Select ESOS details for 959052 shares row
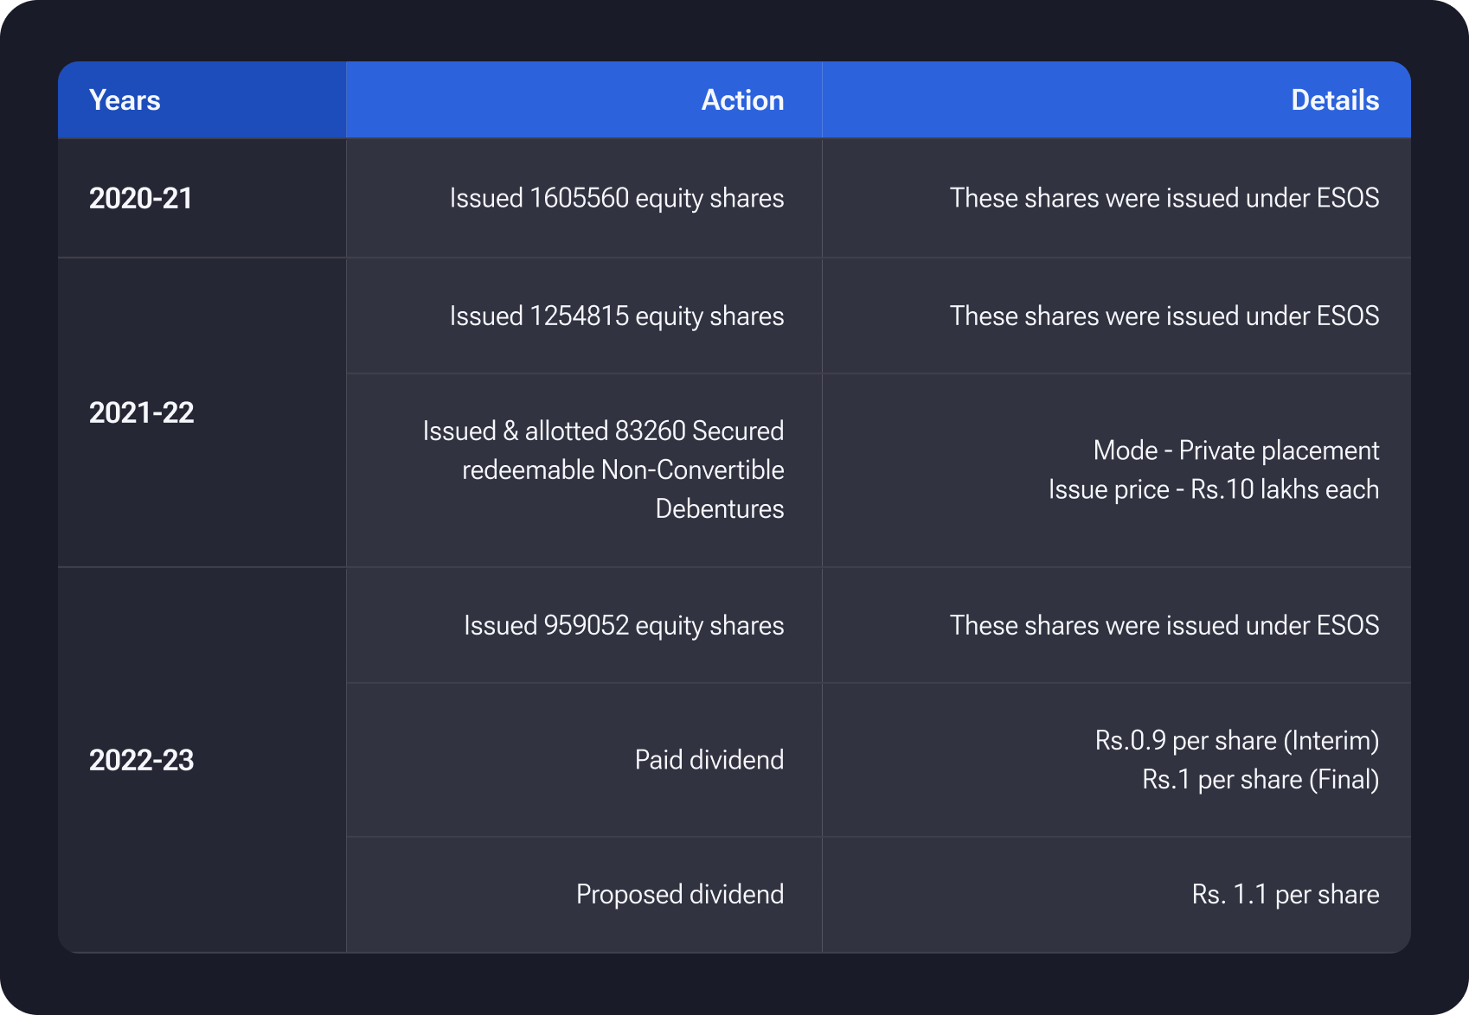This screenshot has height=1015, width=1469. (x=1164, y=625)
